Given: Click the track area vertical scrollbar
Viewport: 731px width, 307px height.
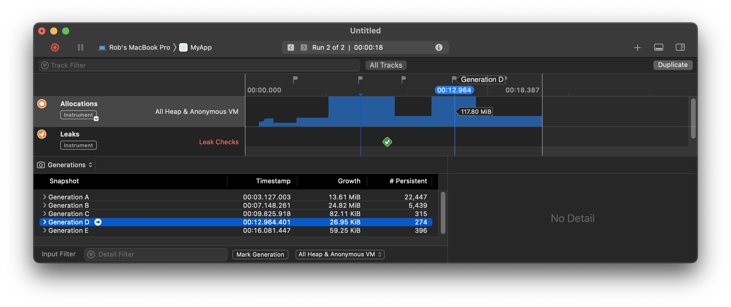Looking at the screenshot, I should pyautogui.click(x=693, y=118).
